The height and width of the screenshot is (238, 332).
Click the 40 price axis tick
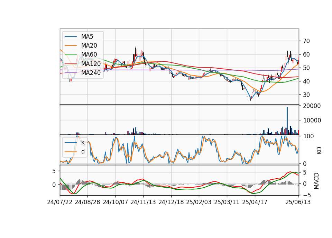point(306,81)
